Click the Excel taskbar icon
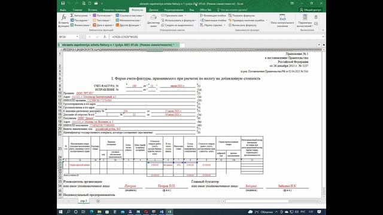Image resolution: width=383 pixels, height=215 pixels. [x=169, y=212]
